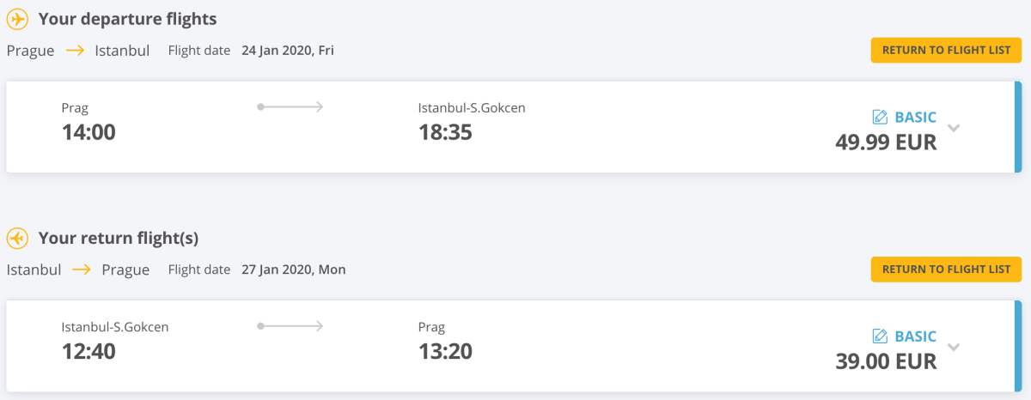This screenshot has height=400, width=1031.
Task: Expand the 39.00 EUR fare details chevron
Action: [954, 348]
